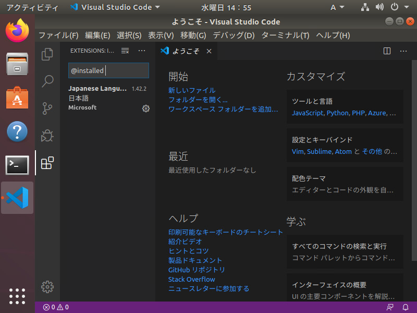
Task: Open the feedback icon in status bar
Action: 390,307
